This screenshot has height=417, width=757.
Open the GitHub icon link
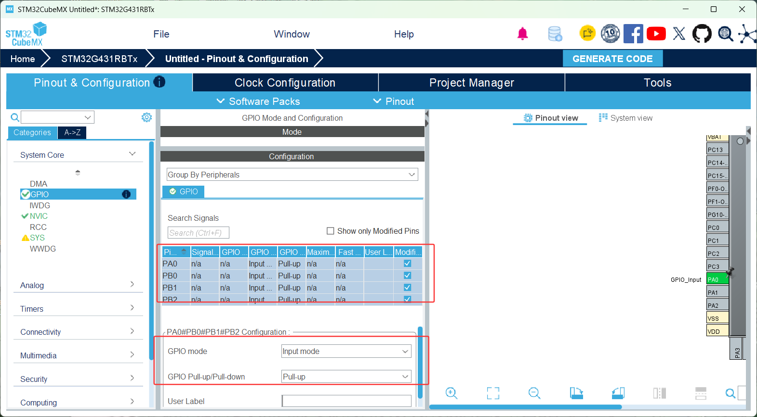(702, 34)
